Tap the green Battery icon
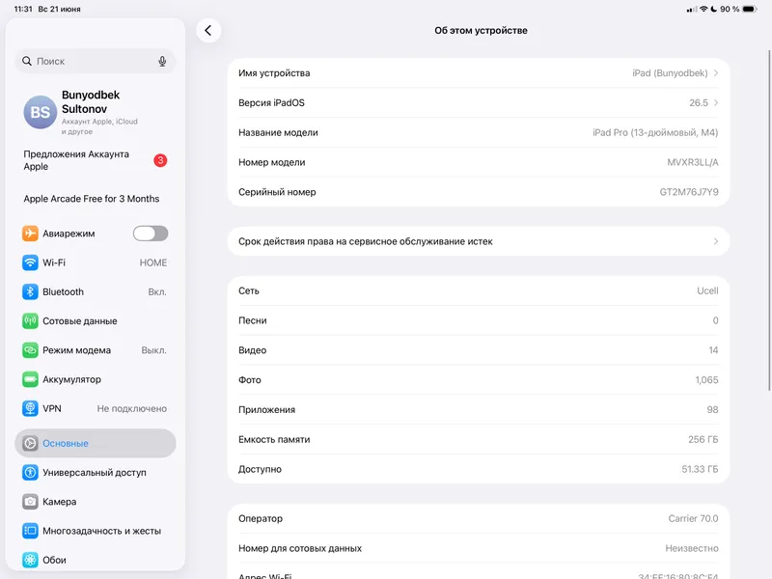This screenshot has width=772, height=579. (30, 379)
